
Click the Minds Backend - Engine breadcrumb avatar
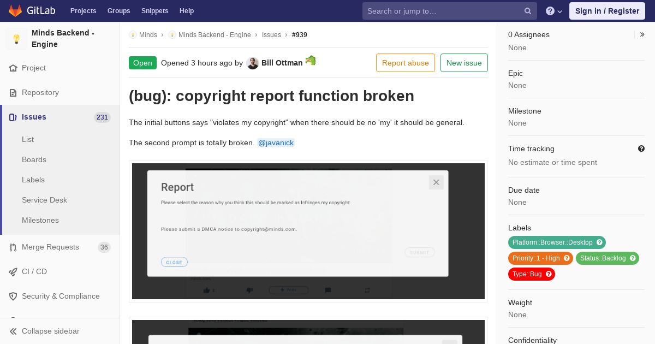tap(172, 35)
